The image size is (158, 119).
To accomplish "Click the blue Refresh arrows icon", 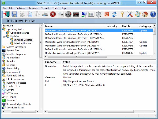I will click(114, 14).
